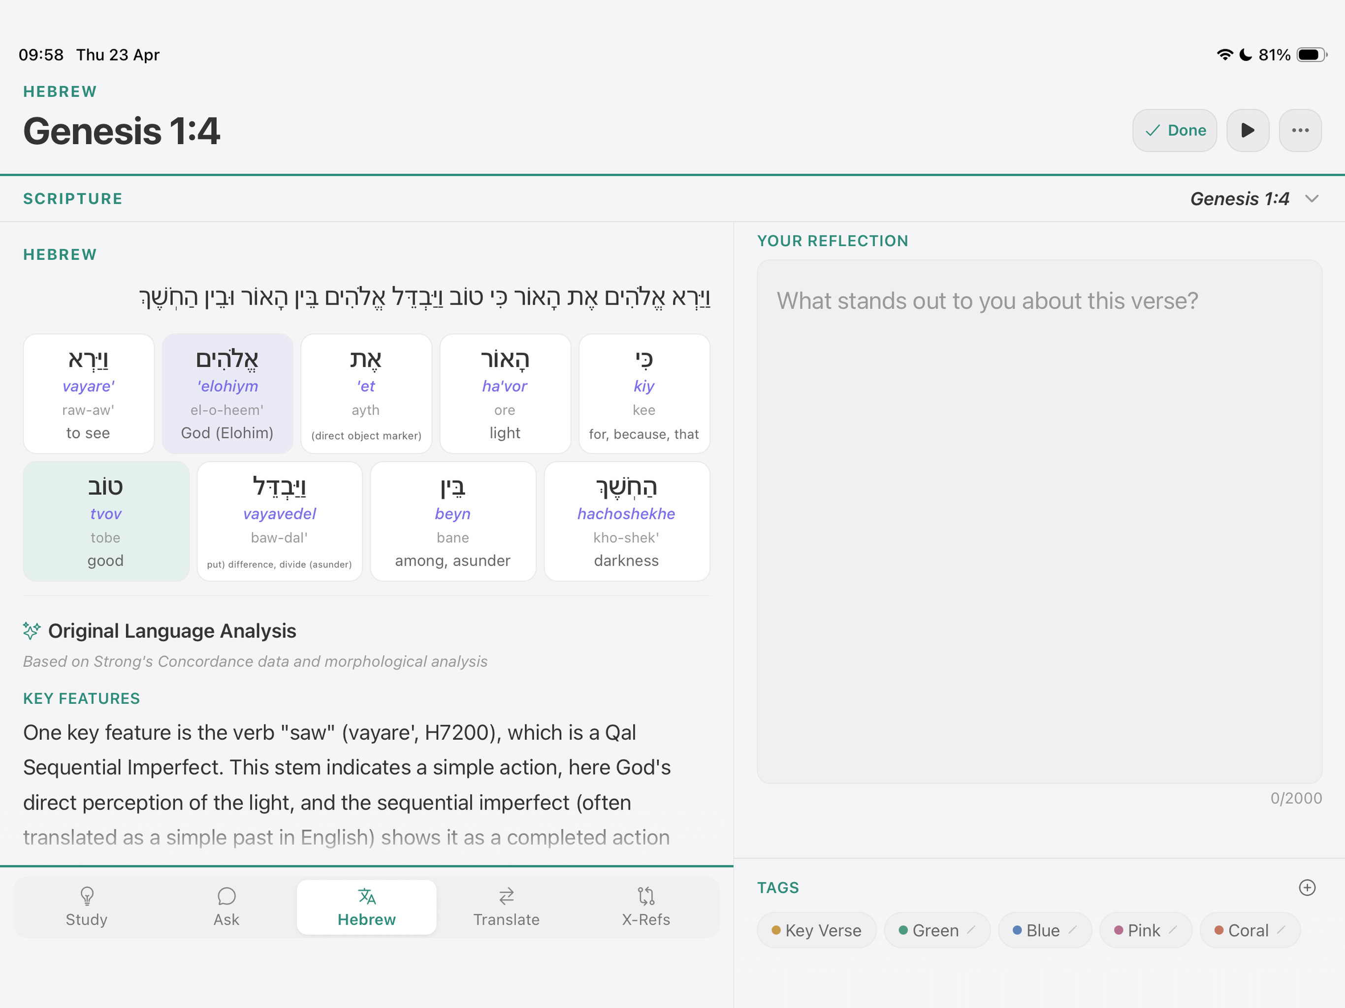This screenshot has width=1345, height=1008.
Task: Open the Translate tab
Action: click(x=507, y=907)
